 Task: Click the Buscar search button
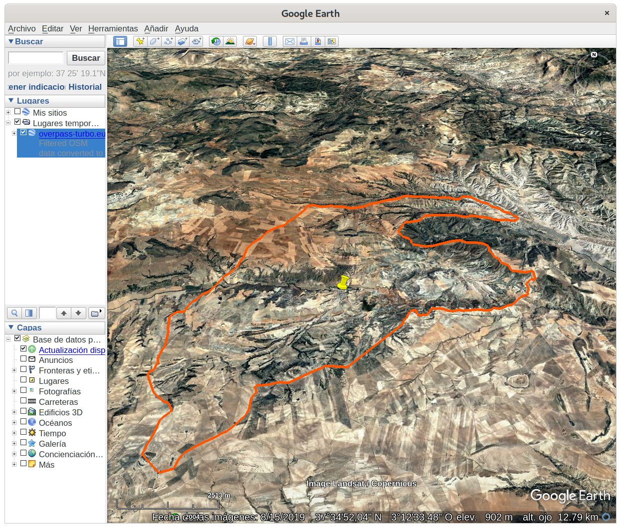coord(86,58)
